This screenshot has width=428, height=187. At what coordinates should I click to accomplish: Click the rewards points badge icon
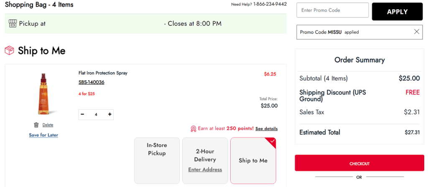(193, 129)
